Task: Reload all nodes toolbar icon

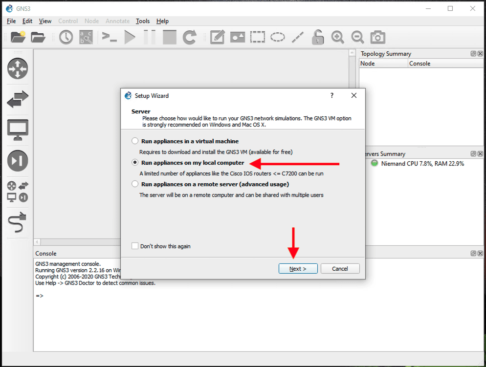Action: coord(190,37)
